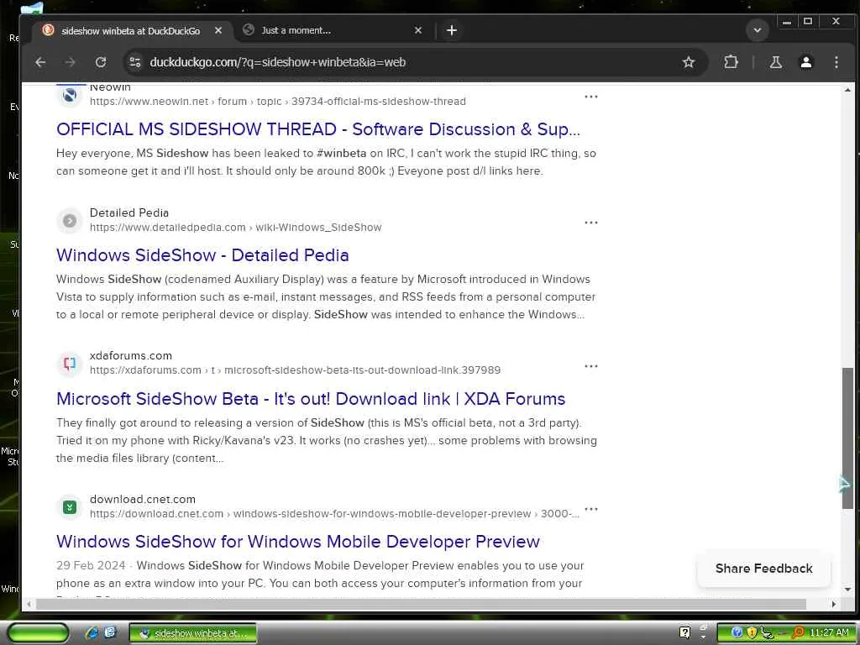Open Microsoft SideShow Beta XDA Forums result
This screenshot has width=860, height=645.
click(311, 399)
